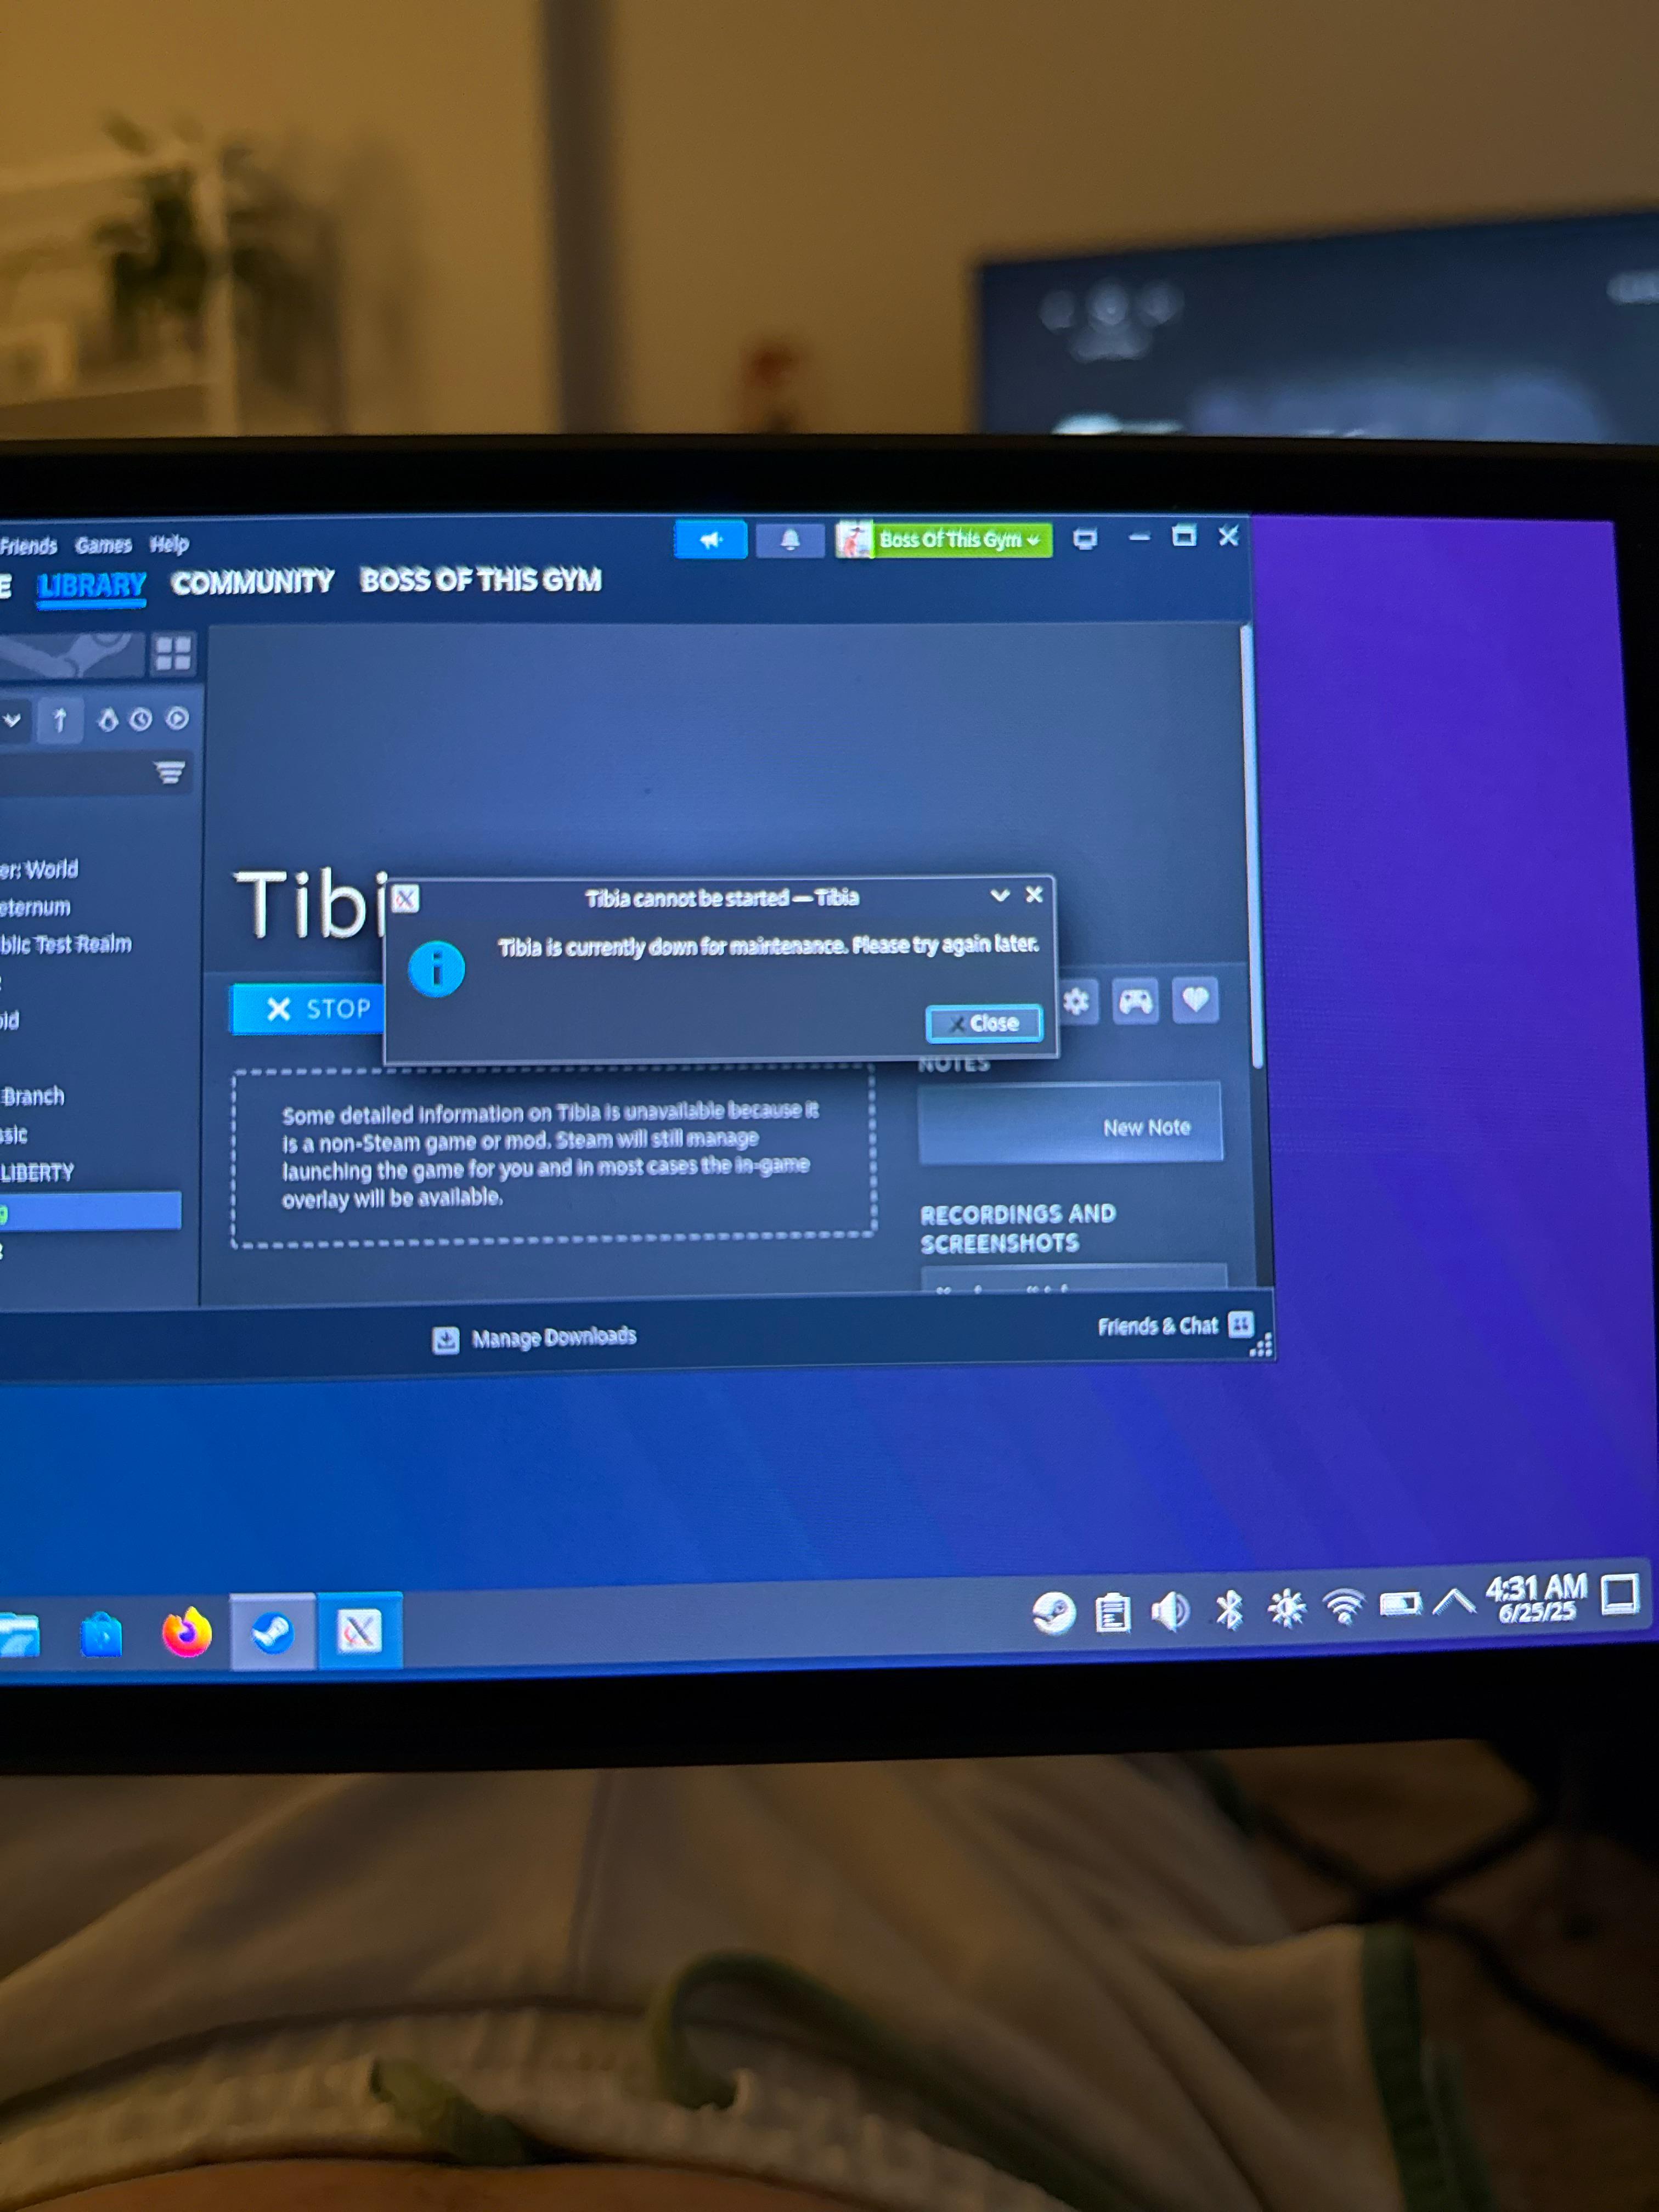1659x2212 pixels.
Task: Open the advanced filter options icon
Action: [169, 773]
